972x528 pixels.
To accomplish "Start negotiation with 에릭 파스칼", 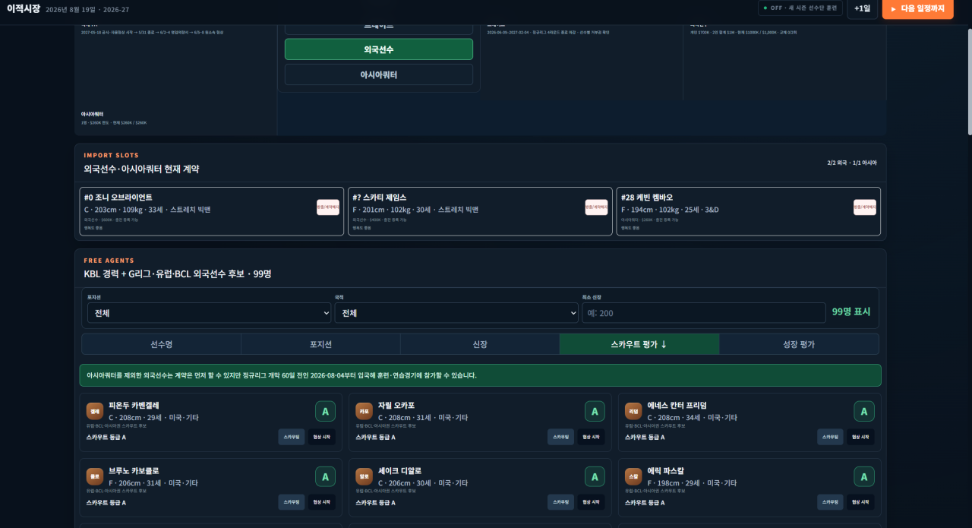I will pos(860,502).
